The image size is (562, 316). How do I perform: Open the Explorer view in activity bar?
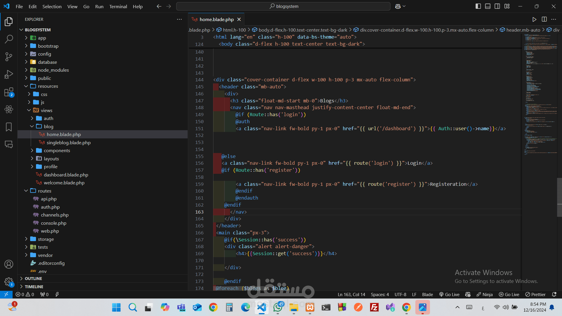(x=9, y=21)
